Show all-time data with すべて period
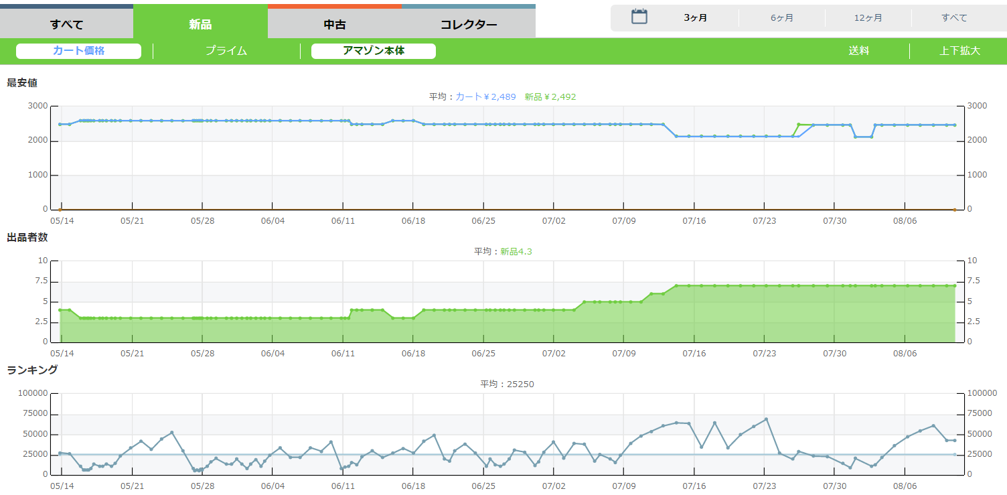The height and width of the screenshot is (495, 1007). click(954, 18)
